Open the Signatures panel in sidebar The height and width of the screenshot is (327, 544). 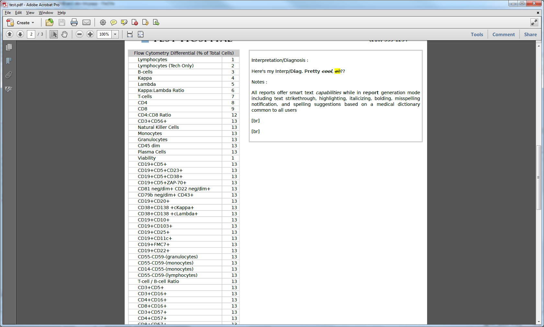pyautogui.click(x=9, y=89)
